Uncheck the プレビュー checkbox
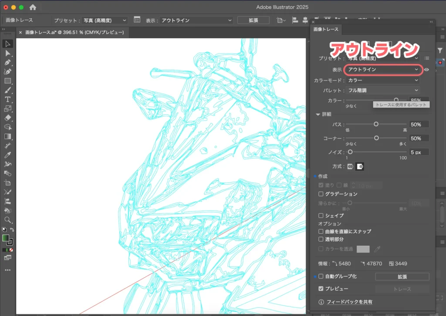446x316 pixels. pyautogui.click(x=321, y=289)
